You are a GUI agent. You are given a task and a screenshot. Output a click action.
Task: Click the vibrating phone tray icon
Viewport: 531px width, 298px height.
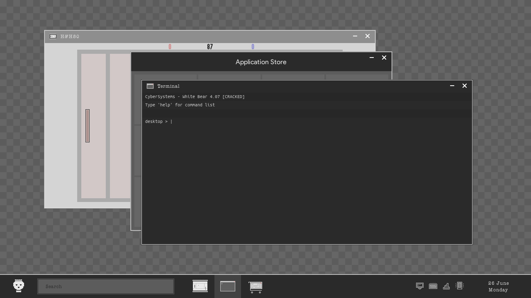click(460, 286)
